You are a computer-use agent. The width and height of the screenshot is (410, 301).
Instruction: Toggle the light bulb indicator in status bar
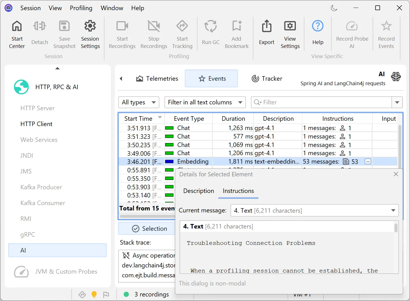pos(94,294)
